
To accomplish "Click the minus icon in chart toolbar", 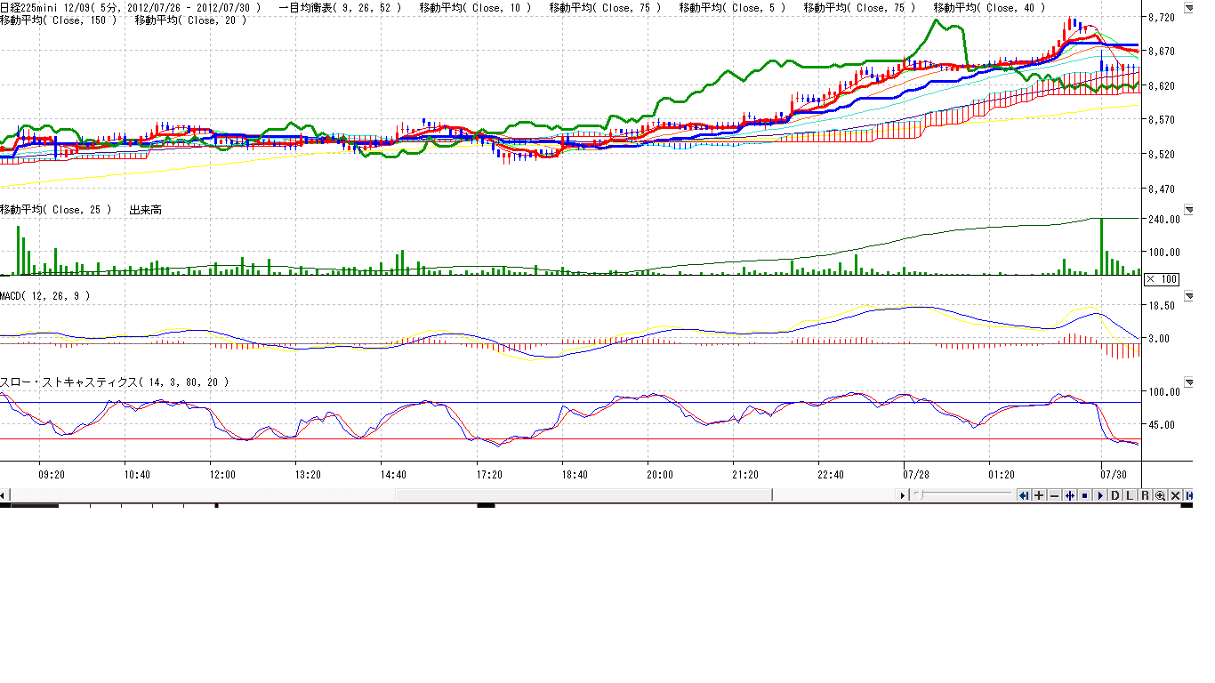I will pyautogui.click(x=1054, y=495).
